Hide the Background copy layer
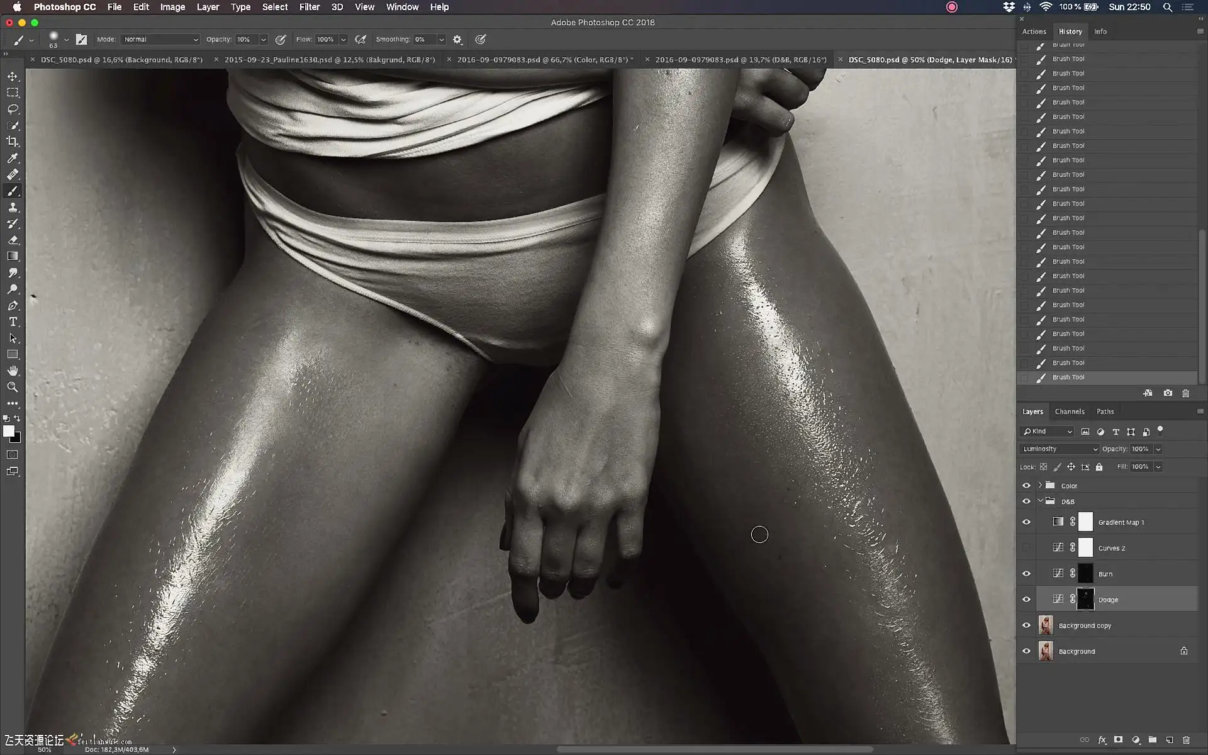Screen dimensions: 1208x755 tap(1026, 625)
